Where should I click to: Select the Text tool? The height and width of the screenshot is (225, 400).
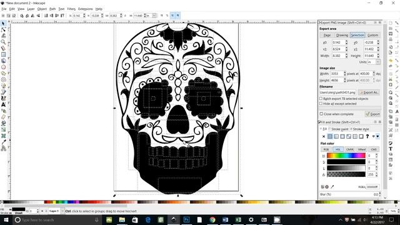3,104
